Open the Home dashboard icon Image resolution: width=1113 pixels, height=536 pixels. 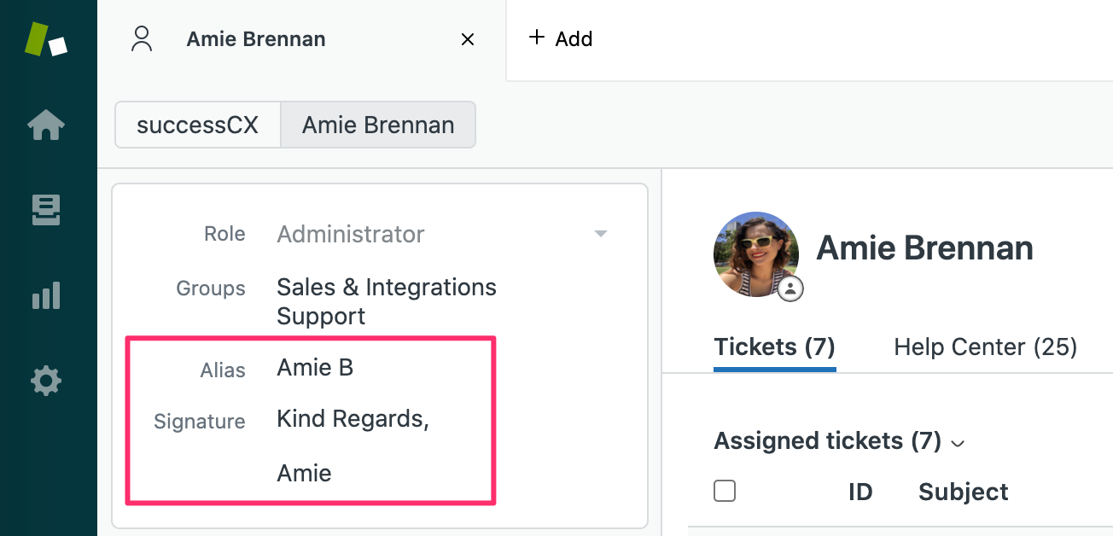click(46, 125)
